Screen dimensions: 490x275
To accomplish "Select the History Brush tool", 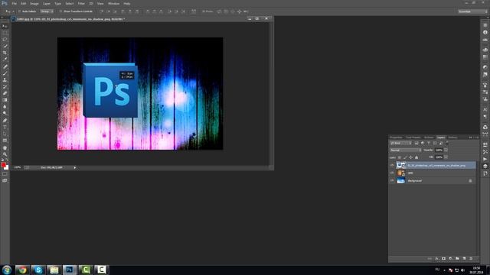I will tap(5, 86).
